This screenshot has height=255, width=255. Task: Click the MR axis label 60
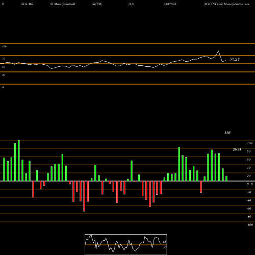click(x=248, y=160)
